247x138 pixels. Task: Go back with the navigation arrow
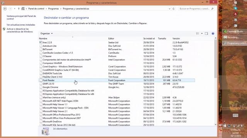point(5,9)
